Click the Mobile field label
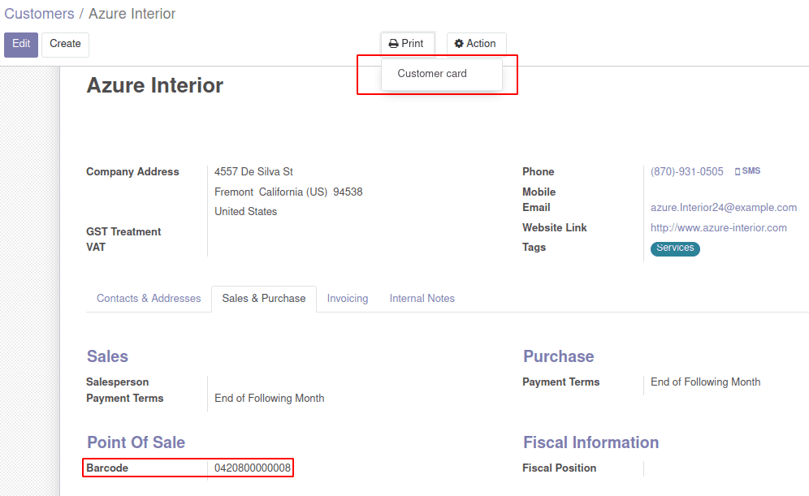809x496 pixels. click(539, 192)
